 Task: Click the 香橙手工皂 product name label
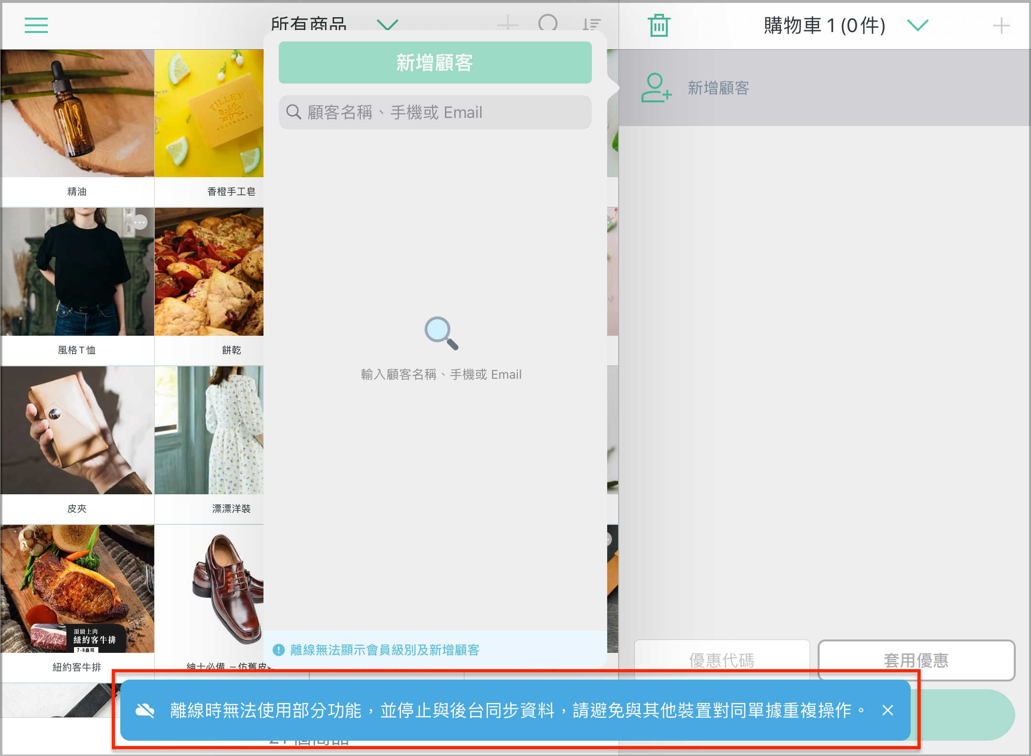click(231, 192)
